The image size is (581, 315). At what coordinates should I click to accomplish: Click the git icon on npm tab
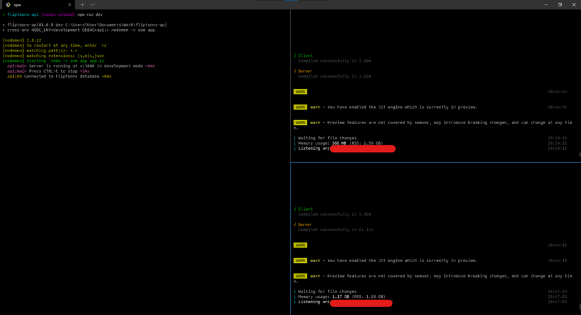click(8, 5)
